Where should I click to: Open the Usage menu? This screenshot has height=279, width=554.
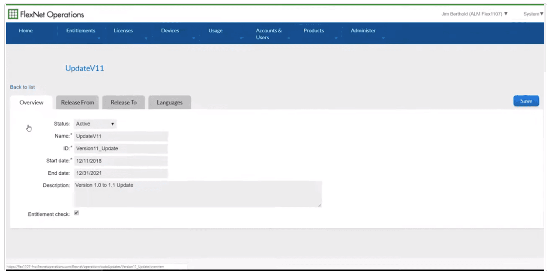tap(216, 31)
